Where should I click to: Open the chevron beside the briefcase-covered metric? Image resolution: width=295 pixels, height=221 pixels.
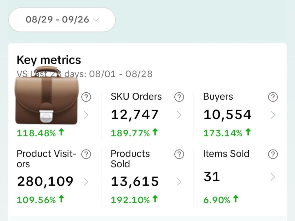click(x=86, y=115)
